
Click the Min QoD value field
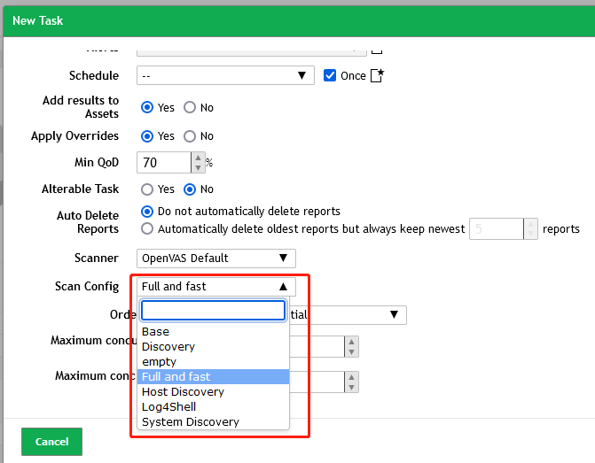coord(164,163)
